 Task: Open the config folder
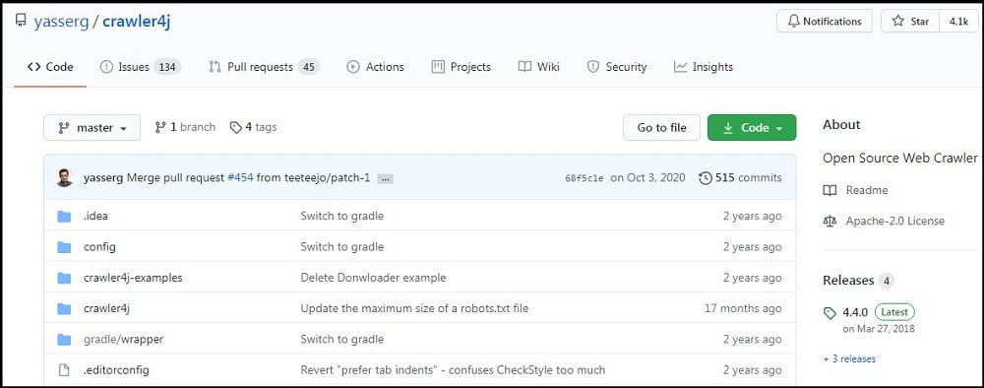[99, 247]
